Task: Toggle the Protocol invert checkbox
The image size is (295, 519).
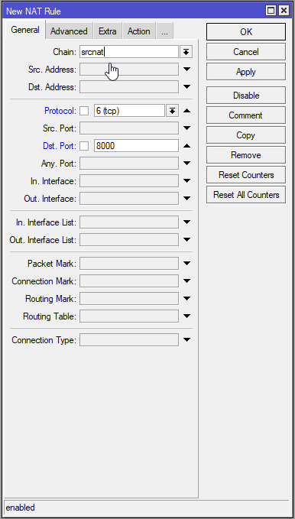Action: pyautogui.click(x=84, y=111)
